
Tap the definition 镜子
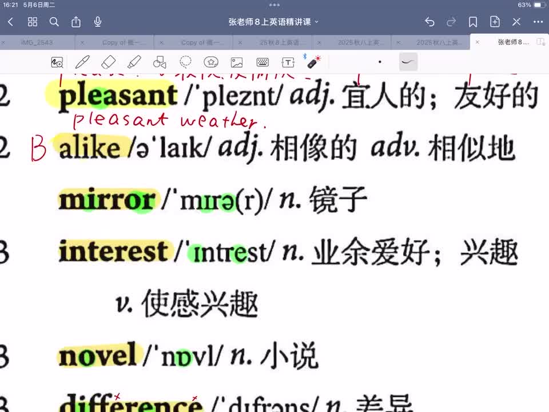click(x=338, y=200)
